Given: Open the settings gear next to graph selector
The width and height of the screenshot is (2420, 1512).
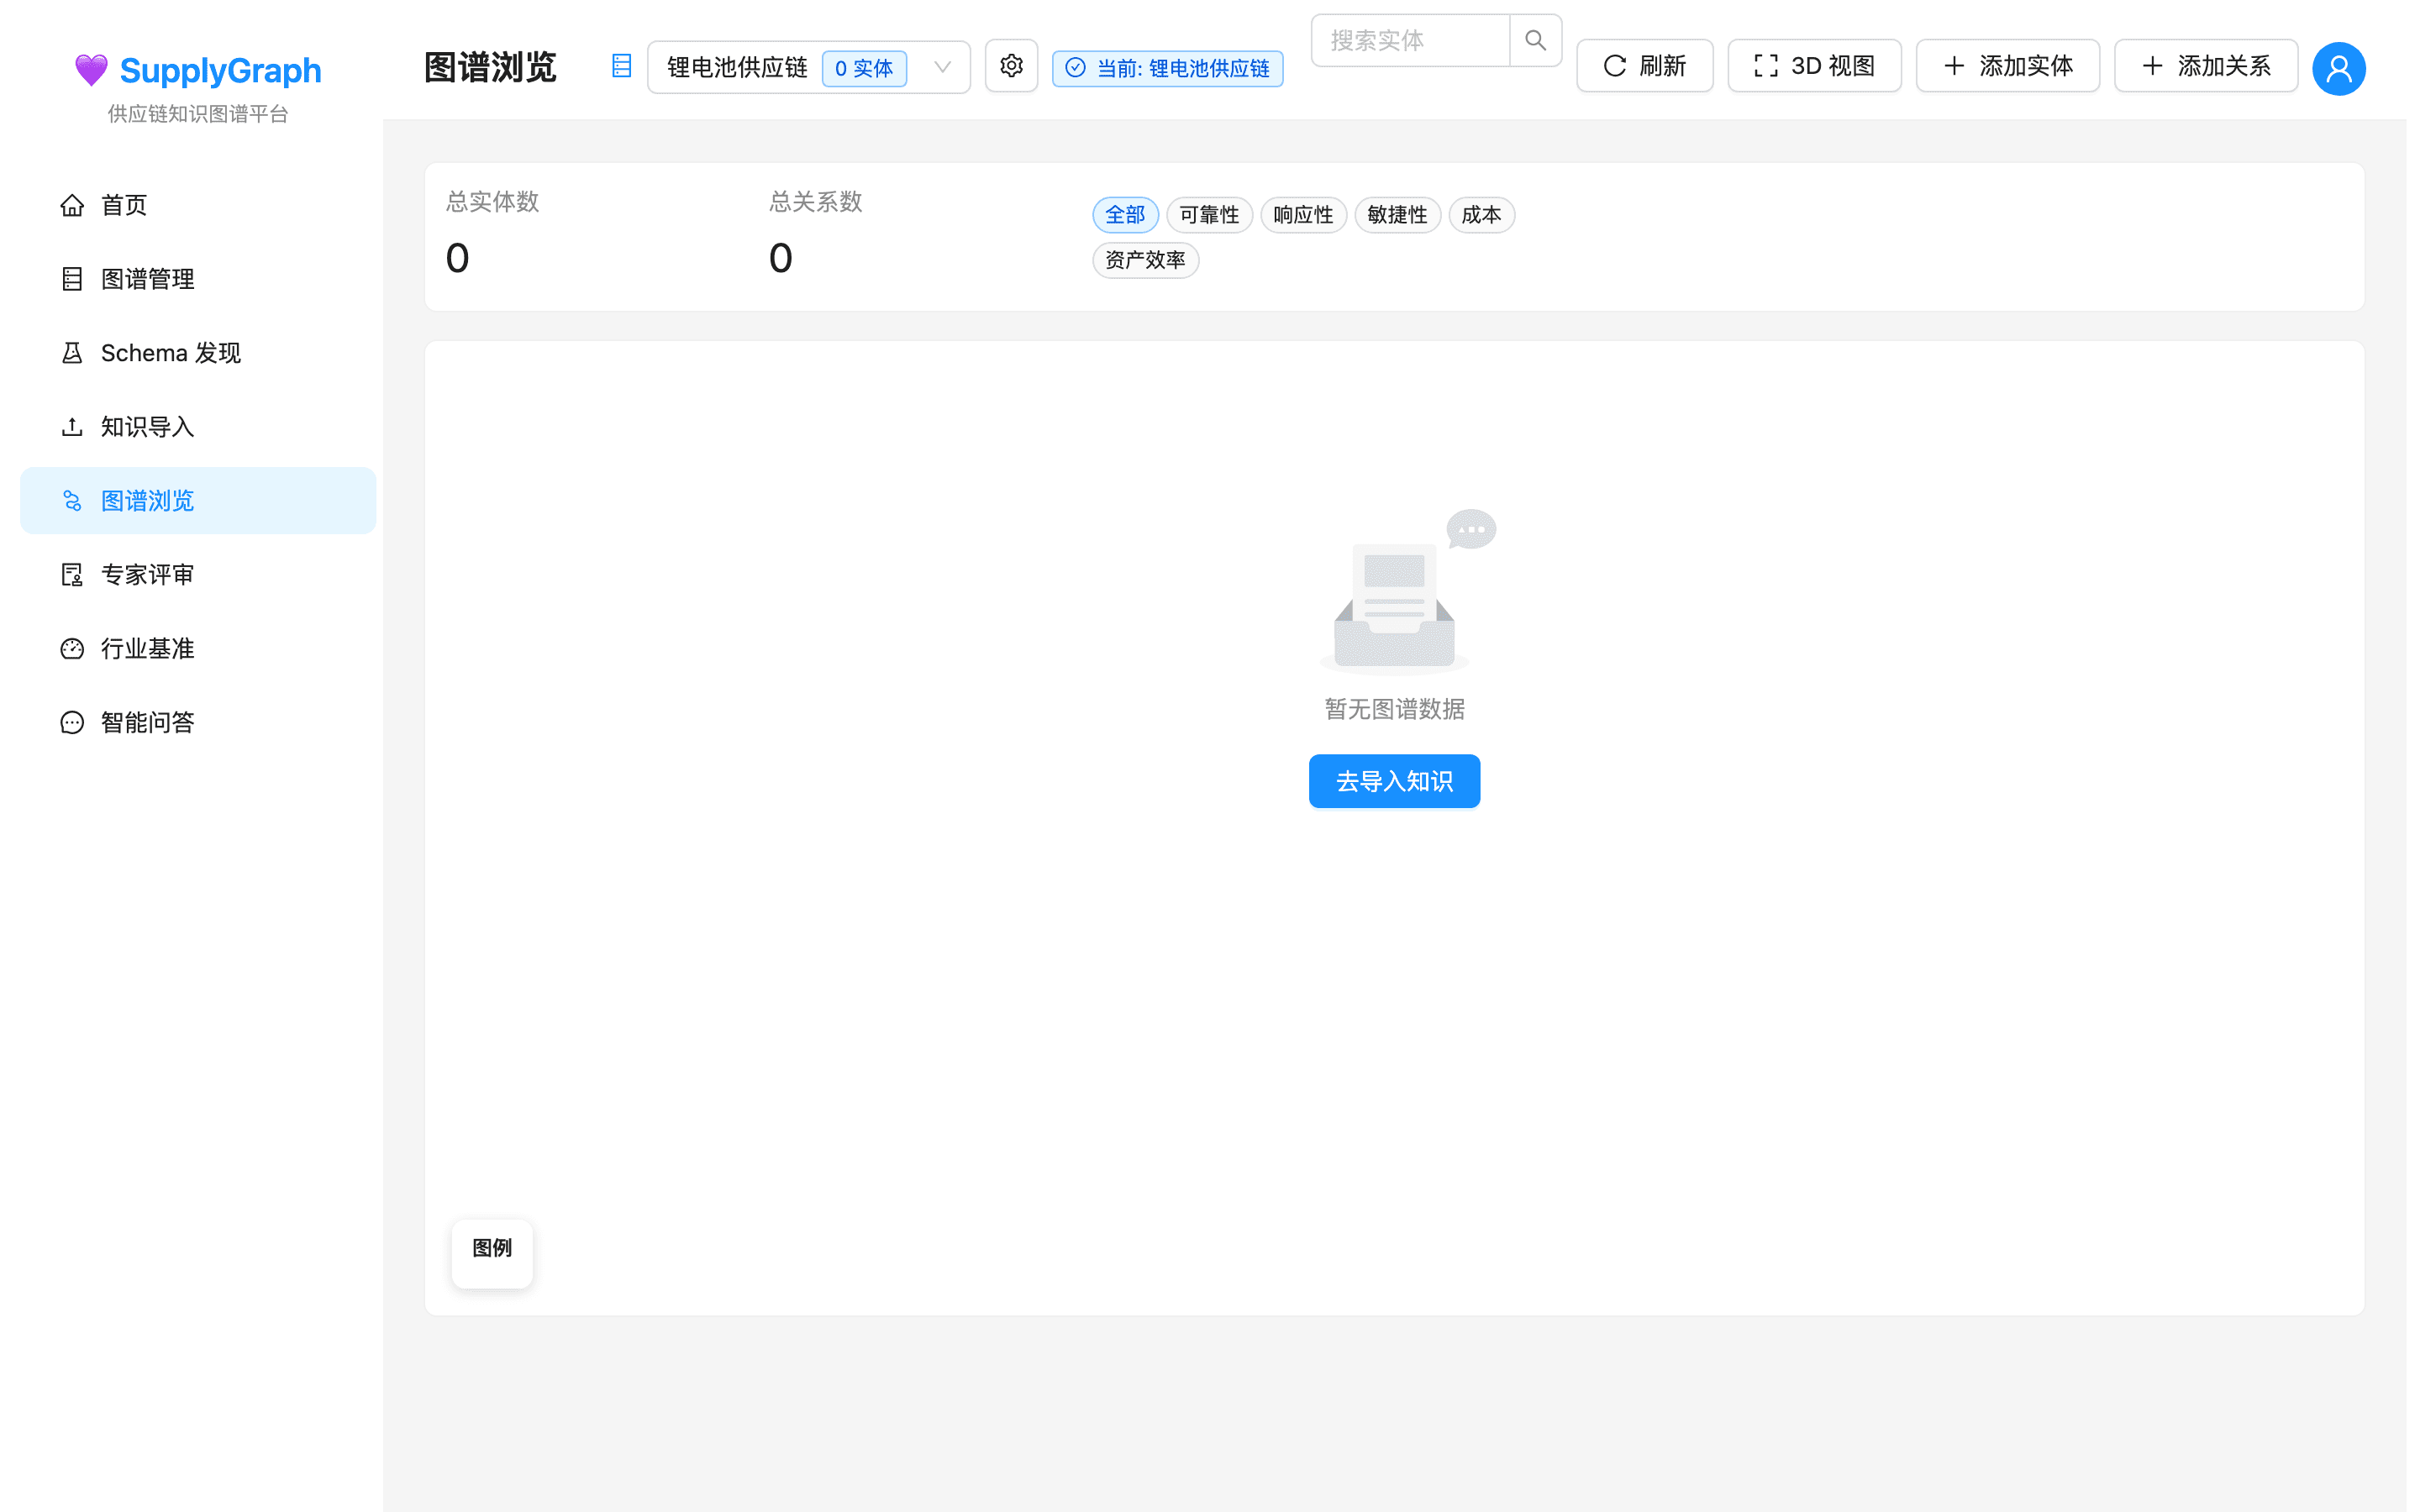Looking at the screenshot, I should pyautogui.click(x=1011, y=65).
